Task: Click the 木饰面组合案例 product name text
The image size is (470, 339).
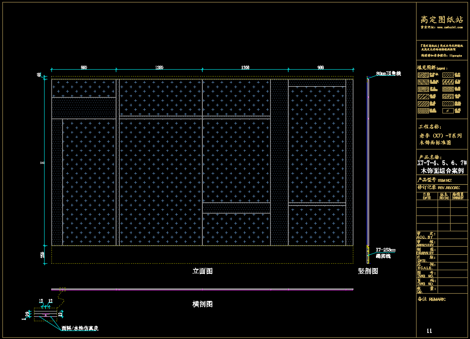Action: [442, 171]
